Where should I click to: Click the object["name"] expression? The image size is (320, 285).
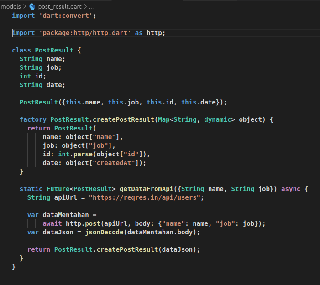[93, 137]
